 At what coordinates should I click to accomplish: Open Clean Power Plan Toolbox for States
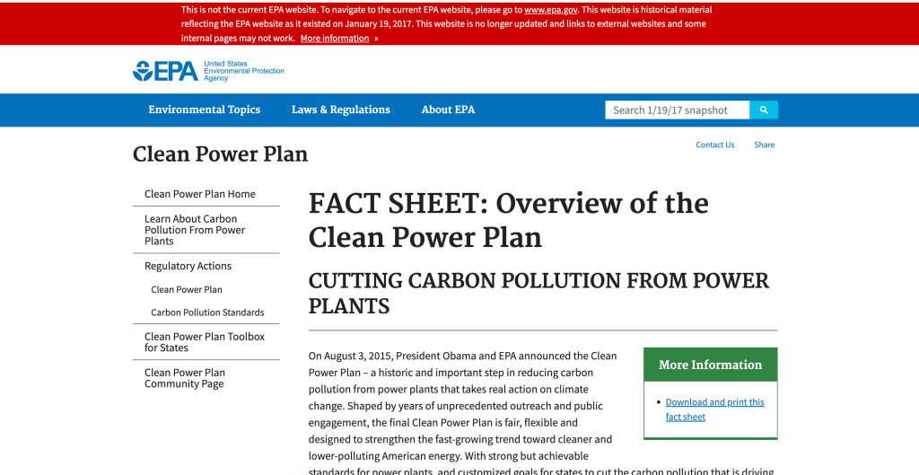point(205,342)
